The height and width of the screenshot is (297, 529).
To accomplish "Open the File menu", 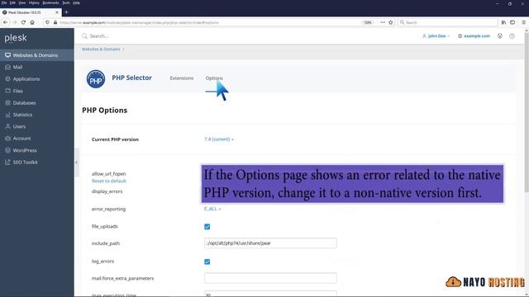I will (x=4, y=2).
